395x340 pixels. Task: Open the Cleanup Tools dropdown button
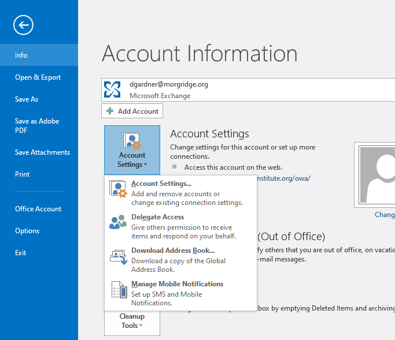(x=132, y=323)
